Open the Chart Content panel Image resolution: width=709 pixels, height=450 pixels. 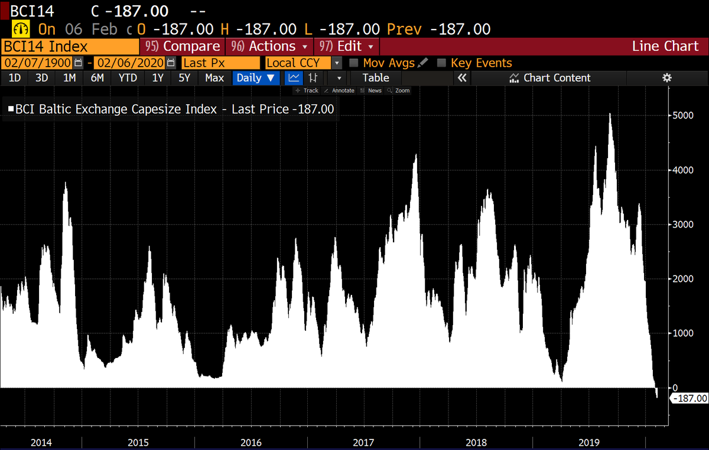pyautogui.click(x=549, y=78)
